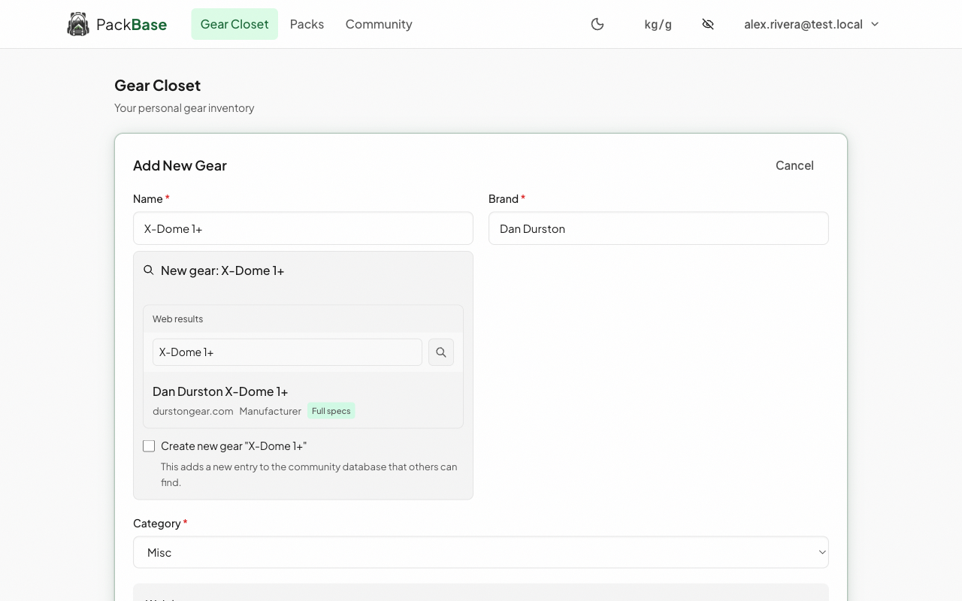Image resolution: width=962 pixels, height=601 pixels.
Task: Go to the Packs tab
Action: click(307, 24)
